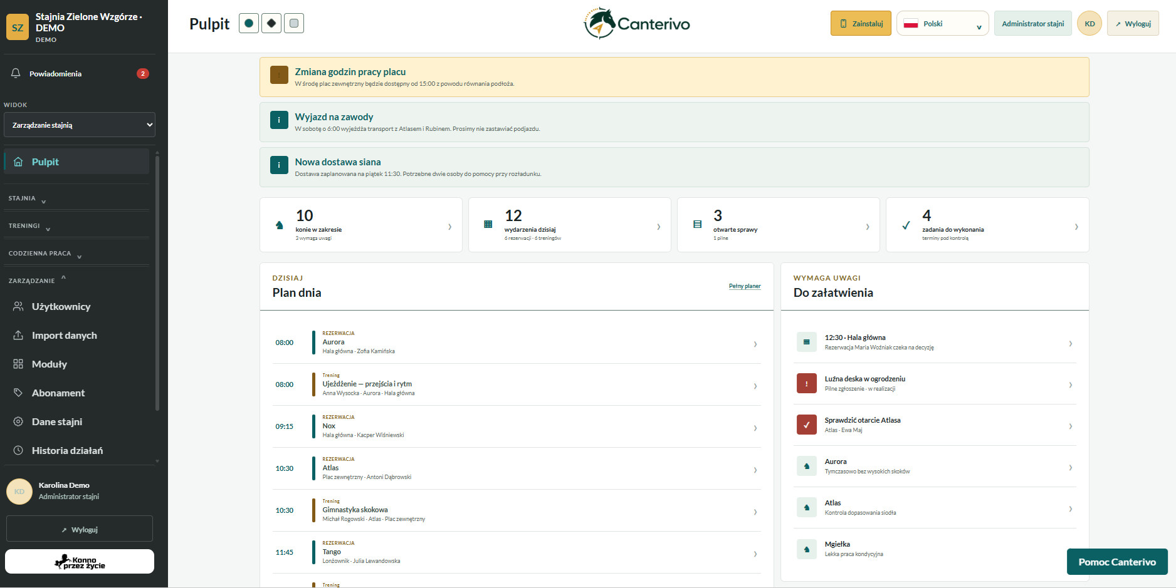Screen dimensions: 1176x588
Task: Click the 12:30 Hala główna calendar icon
Action: click(807, 342)
